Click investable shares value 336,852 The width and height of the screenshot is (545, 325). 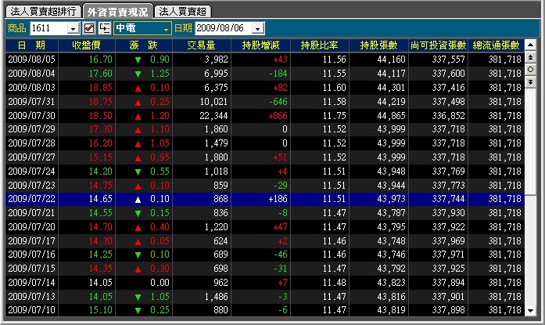pos(448,116)
